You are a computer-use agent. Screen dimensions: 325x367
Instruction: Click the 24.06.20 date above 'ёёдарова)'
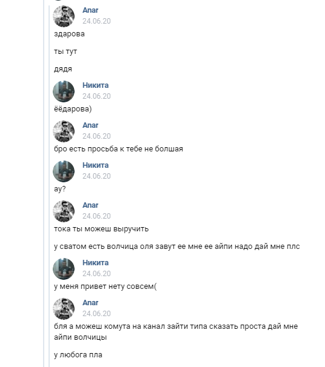pos(96,96)
